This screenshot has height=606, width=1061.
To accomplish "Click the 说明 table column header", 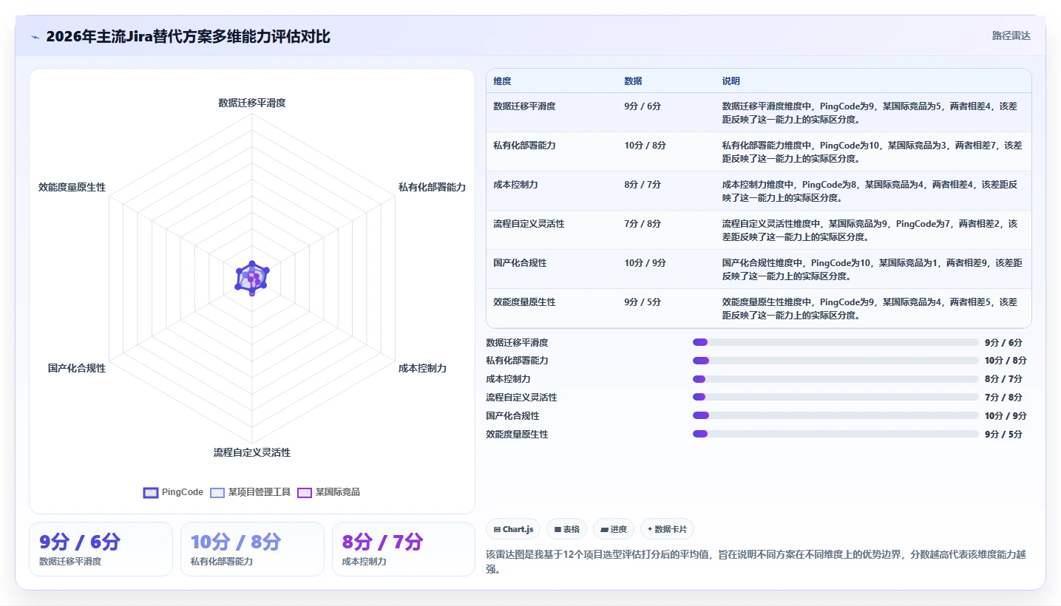I will (731, 81).
